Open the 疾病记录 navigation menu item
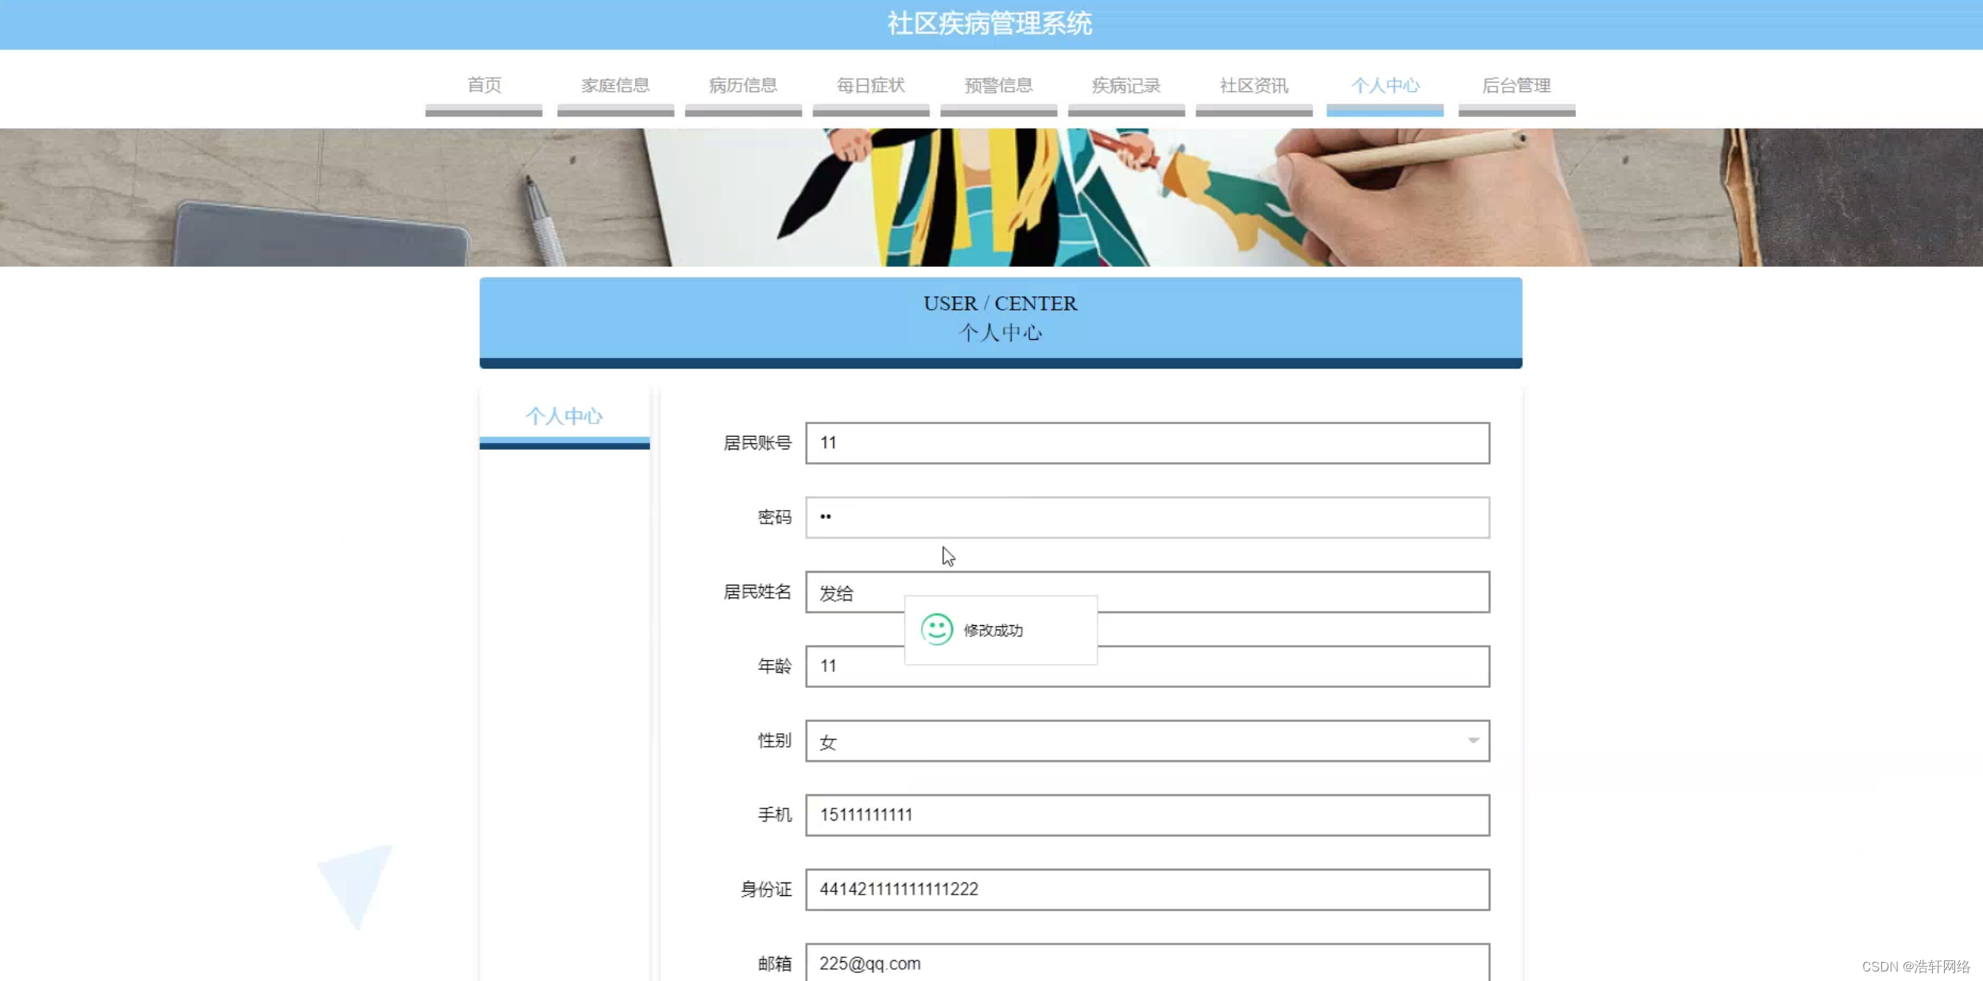The width and height of the screenshot is (1983, 981). (1125, 85)
